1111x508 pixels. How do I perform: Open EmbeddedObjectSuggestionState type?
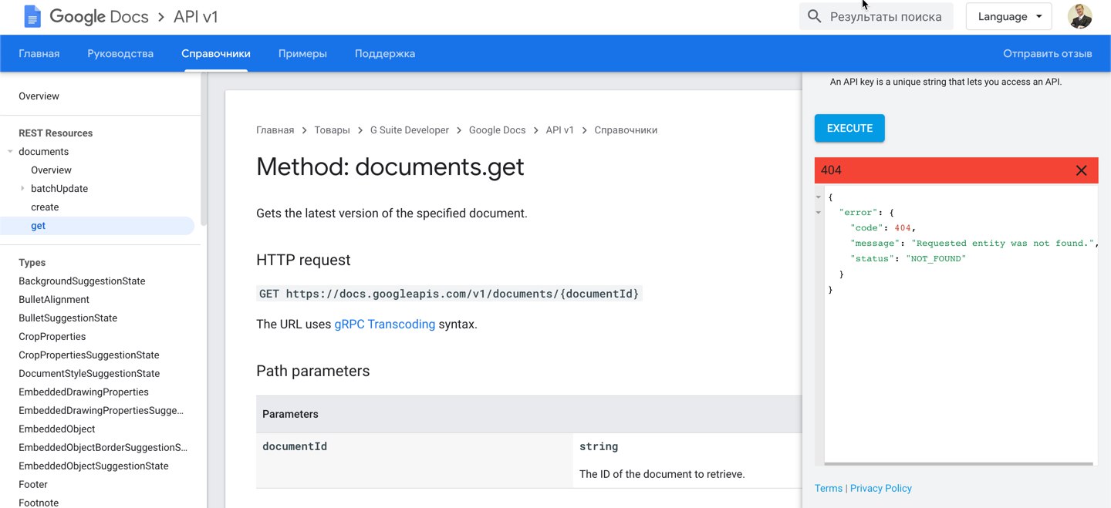93,466
